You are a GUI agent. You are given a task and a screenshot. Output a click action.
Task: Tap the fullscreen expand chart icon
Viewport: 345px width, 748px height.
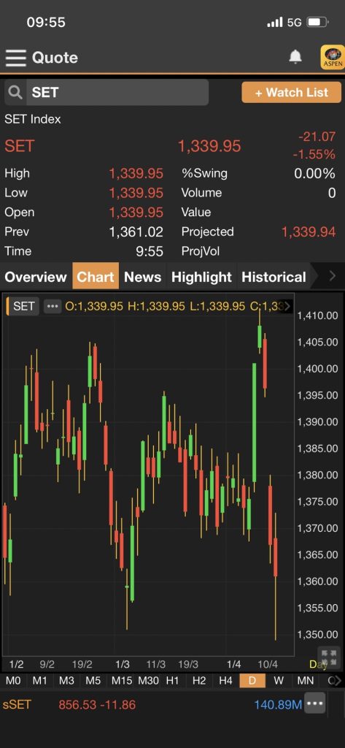(329, 654)
